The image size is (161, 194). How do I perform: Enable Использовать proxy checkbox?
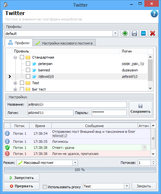[x=45, y=187]
